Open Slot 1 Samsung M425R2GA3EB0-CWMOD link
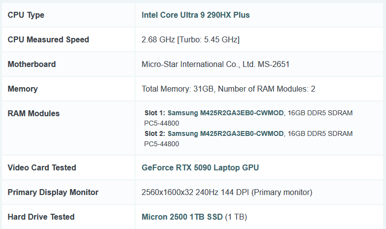This screenshot has width=386, height=229. point(225,113)
